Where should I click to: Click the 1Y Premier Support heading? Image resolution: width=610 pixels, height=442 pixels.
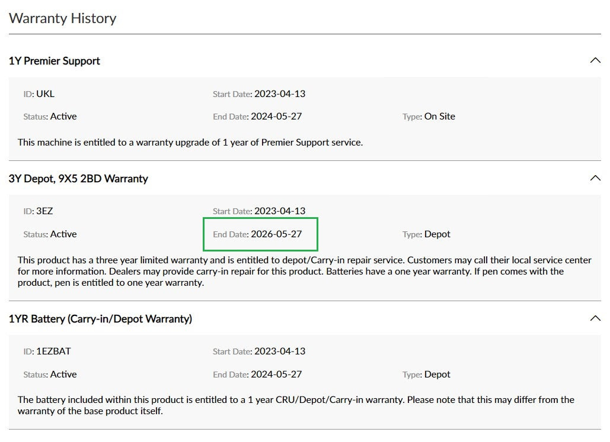tap(55, 61)
